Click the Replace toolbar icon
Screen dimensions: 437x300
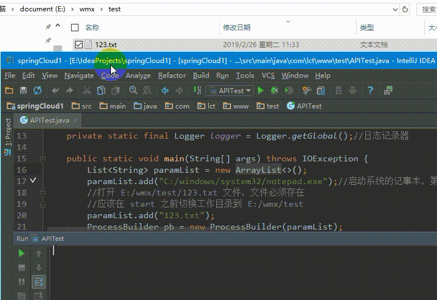[x=147, y=90]
